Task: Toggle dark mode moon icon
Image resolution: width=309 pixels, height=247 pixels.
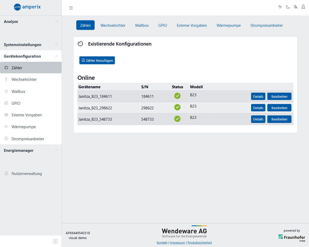Action: [x=288, y=7]
